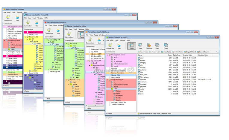Screen dimensions: 229x140
Task: Open the Window menu in MySQL window
Action: tap(122, 40)
